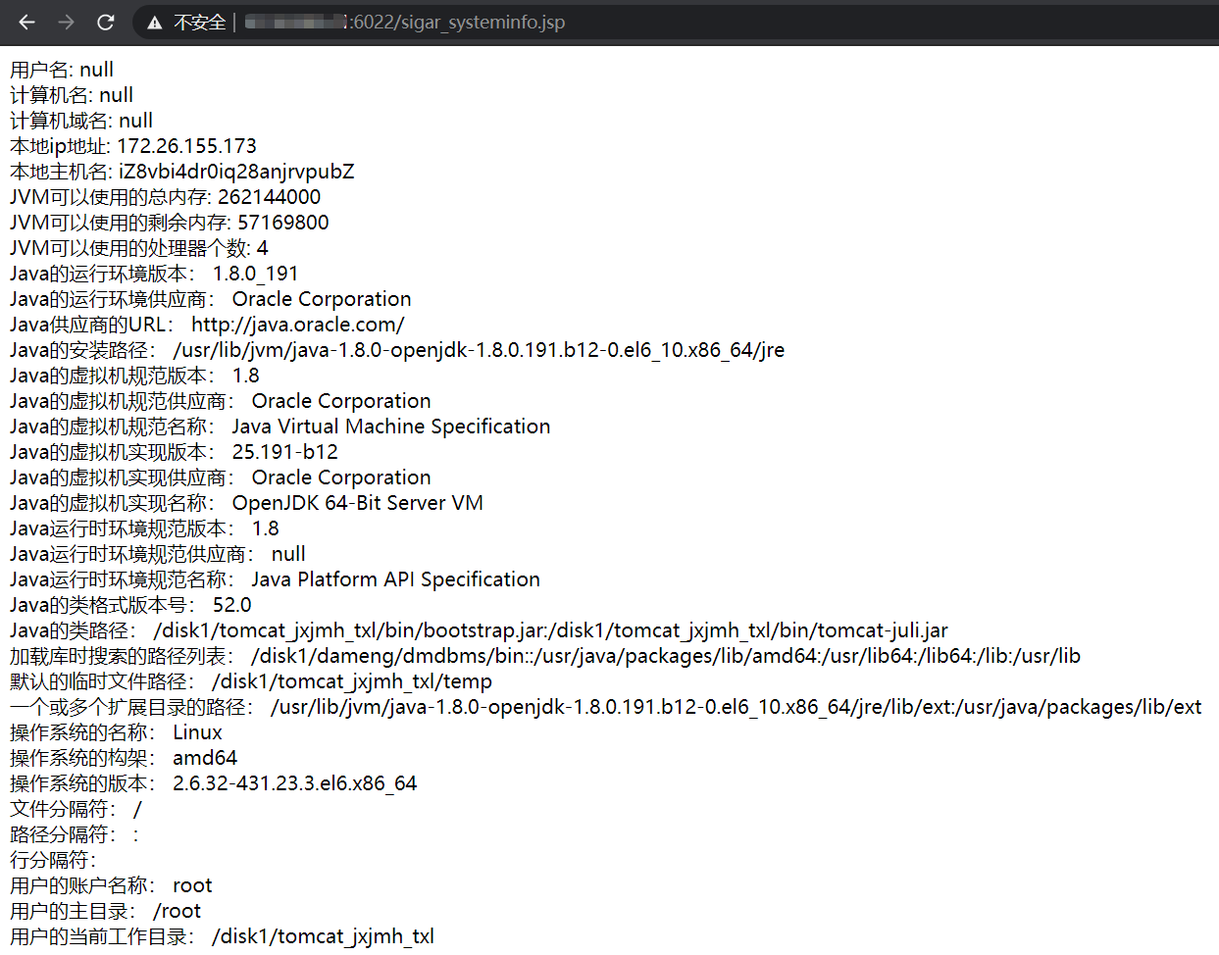
Task: Click the 计算机名: null line
Action: pos(72,95)
